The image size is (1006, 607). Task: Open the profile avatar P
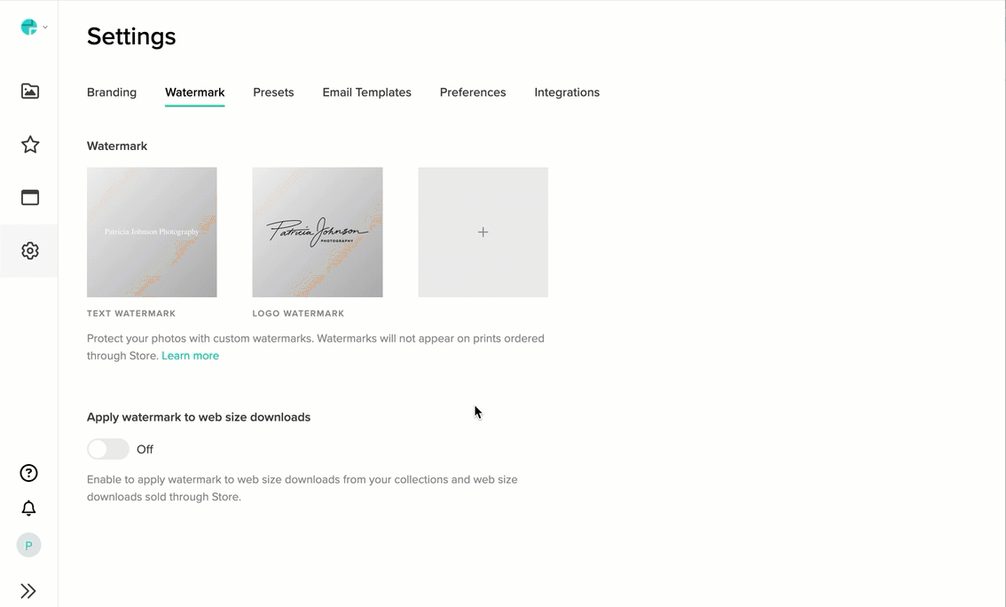click(28, 545)
